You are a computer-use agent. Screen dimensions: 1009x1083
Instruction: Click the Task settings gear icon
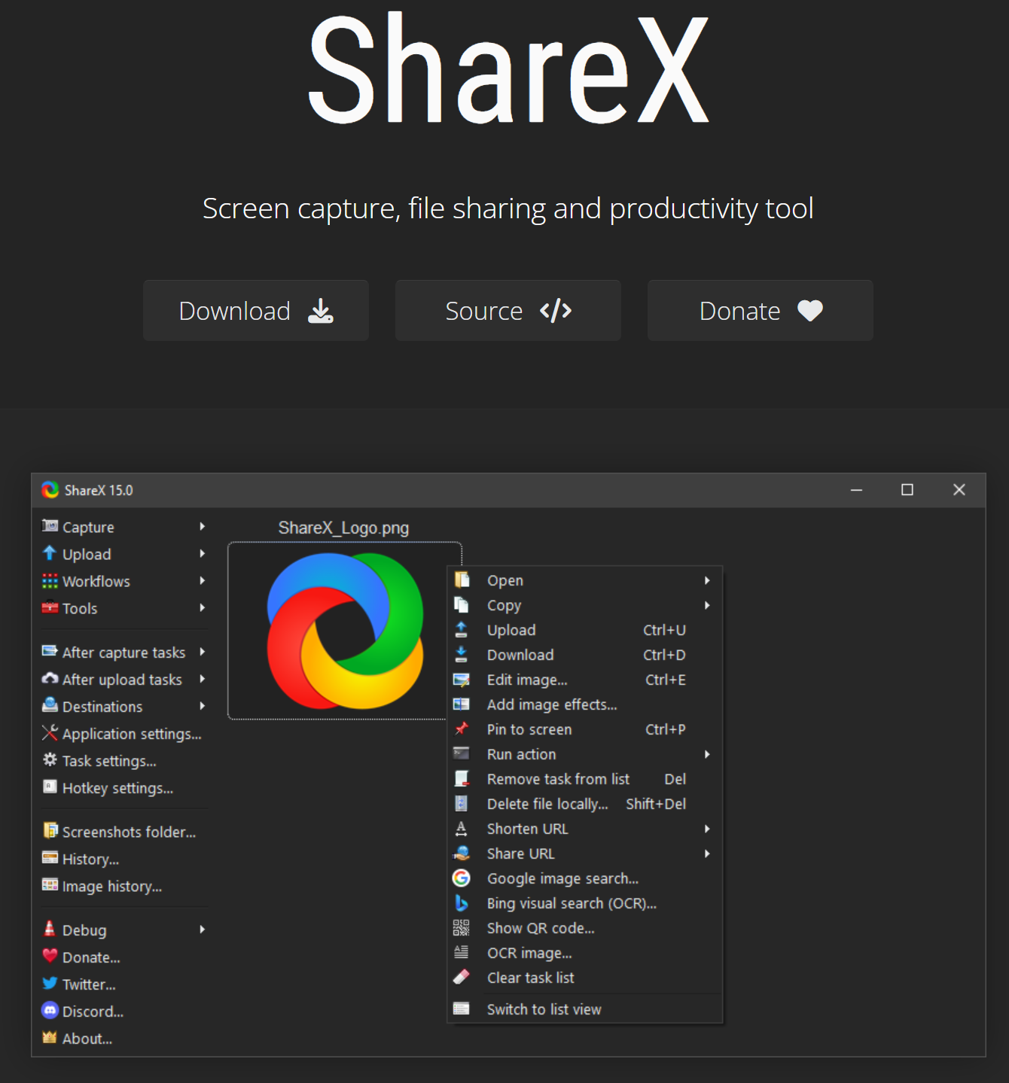pos(50,759)
